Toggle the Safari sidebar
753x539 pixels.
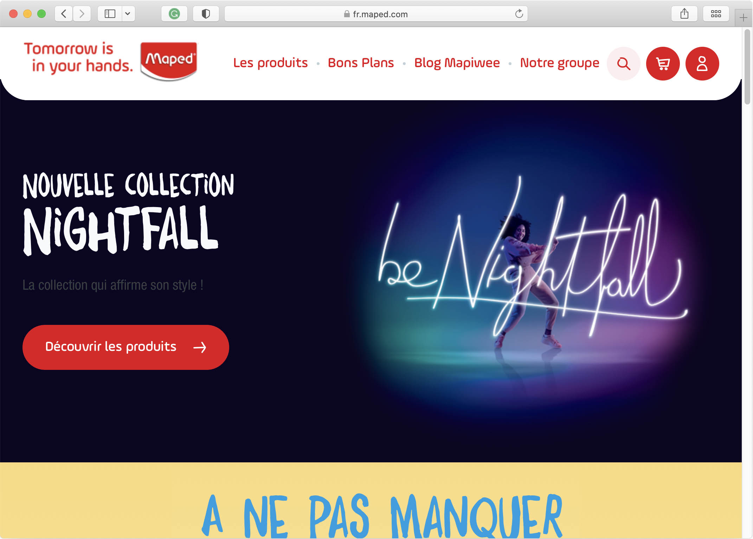pyautogui.click(x=110, y=14)
